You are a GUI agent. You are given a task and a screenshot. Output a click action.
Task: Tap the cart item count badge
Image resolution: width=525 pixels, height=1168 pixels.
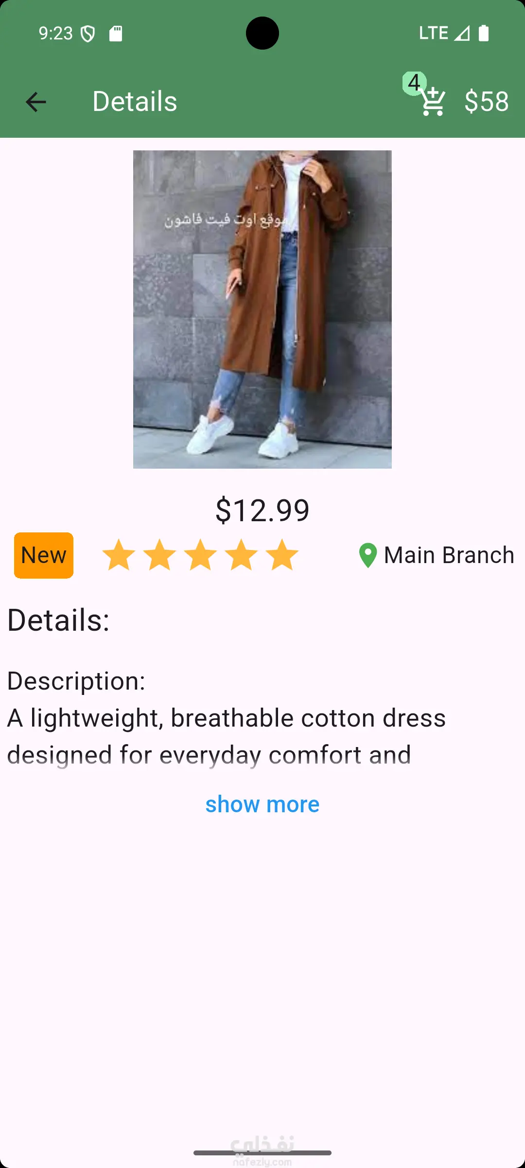click(414, 83)
